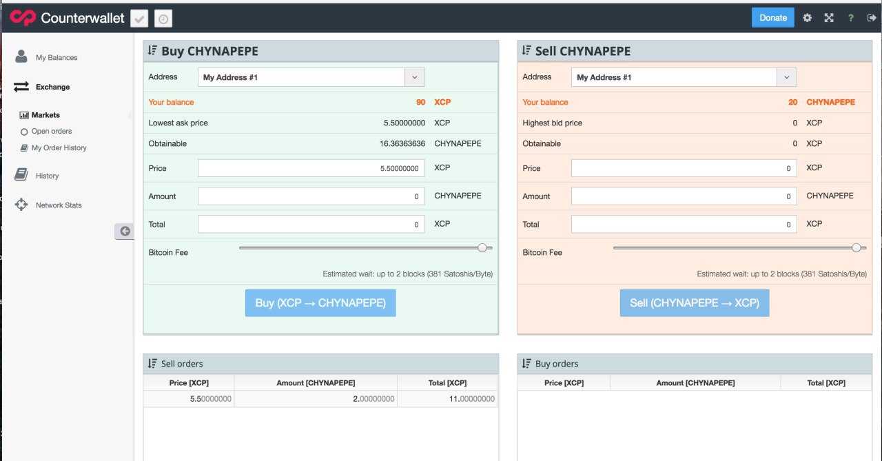Image resolution: width=882 pixels, height=461 pixels.
Task: Click the Exchange arrows icon
Action: tap(21, 87)
